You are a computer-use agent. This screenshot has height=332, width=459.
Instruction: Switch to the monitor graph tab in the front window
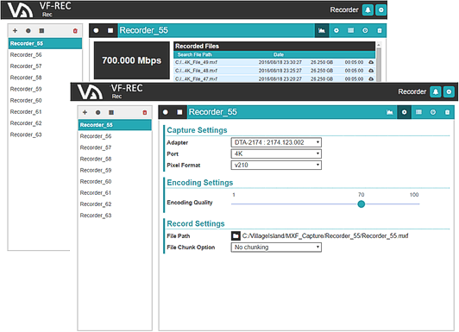390,112
